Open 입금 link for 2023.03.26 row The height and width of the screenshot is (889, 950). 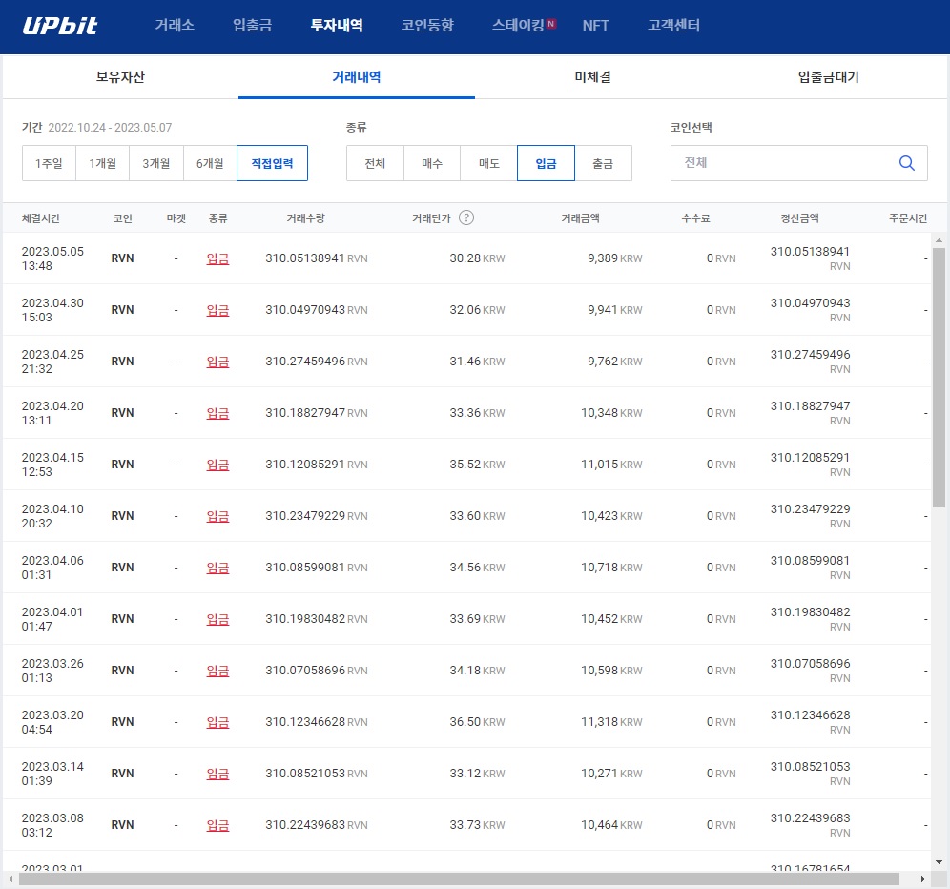point(217,671)
